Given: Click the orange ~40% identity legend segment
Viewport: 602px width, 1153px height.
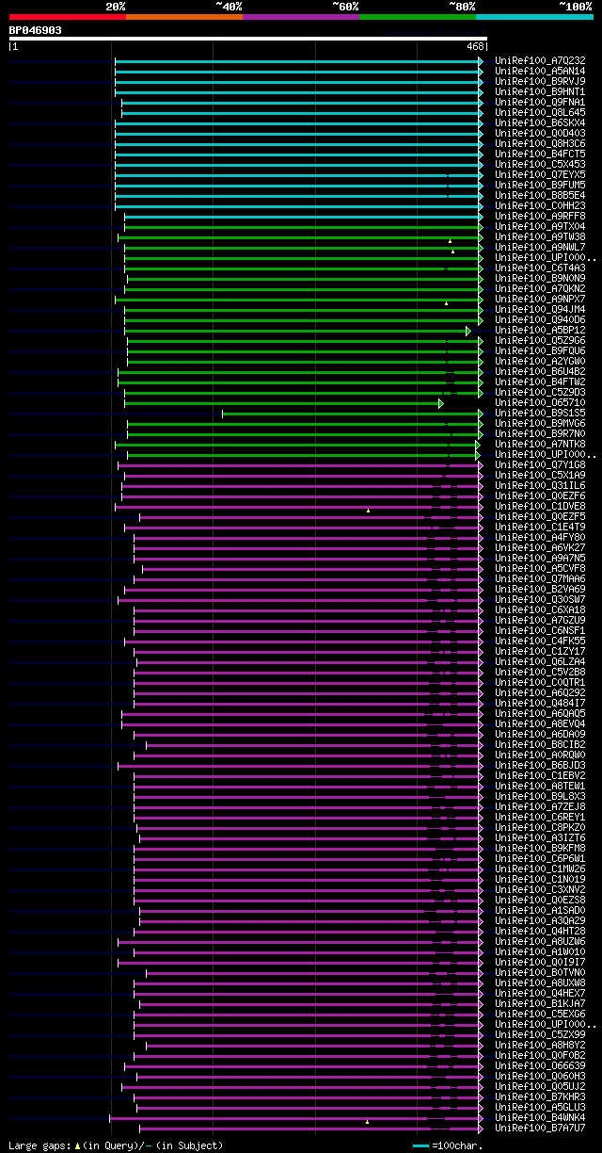Looking at the screenshot, I should (183, 17).
